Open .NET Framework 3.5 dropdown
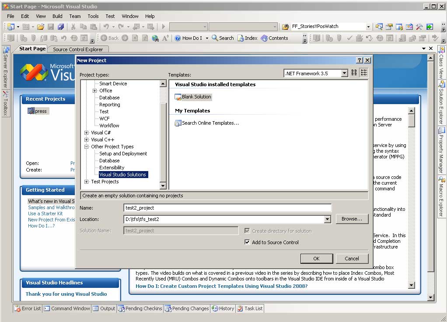 (344, 73)
